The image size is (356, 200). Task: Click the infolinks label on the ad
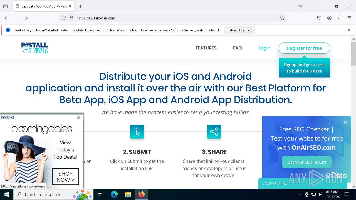(x=8, y=117)
